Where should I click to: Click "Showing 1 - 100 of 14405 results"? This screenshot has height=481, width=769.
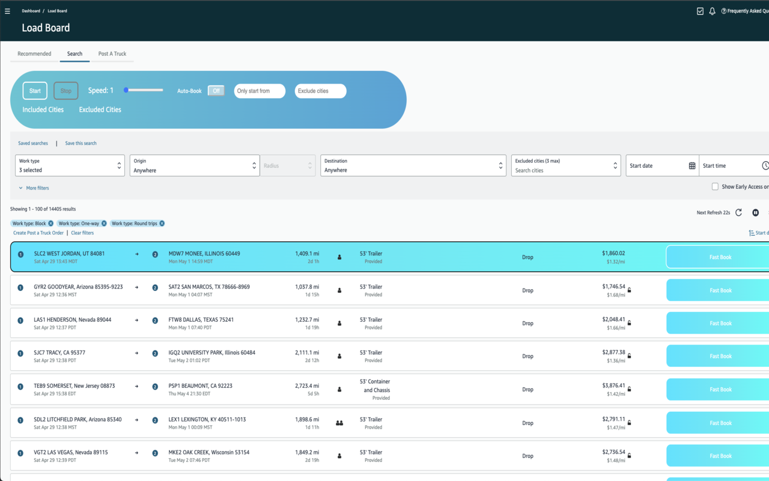click(43, 209)
